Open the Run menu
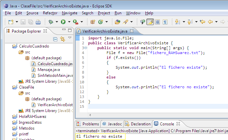The width and height of the screenshot is (228, 140). pos(118,13)
